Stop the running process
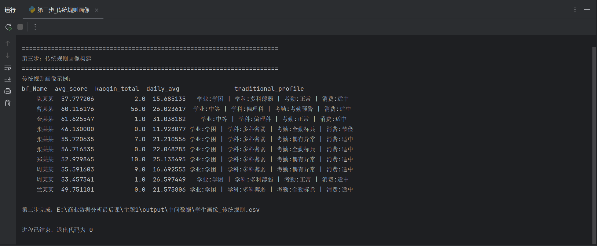 (20, 27)
